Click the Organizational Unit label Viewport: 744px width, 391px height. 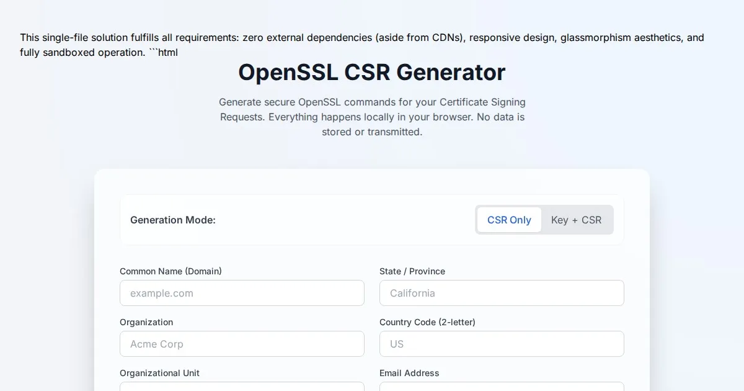[x=159, y=373]
